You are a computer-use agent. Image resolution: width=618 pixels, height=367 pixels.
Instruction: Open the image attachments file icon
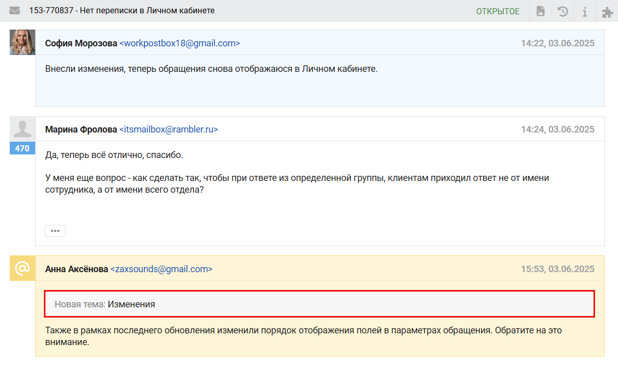540,11
